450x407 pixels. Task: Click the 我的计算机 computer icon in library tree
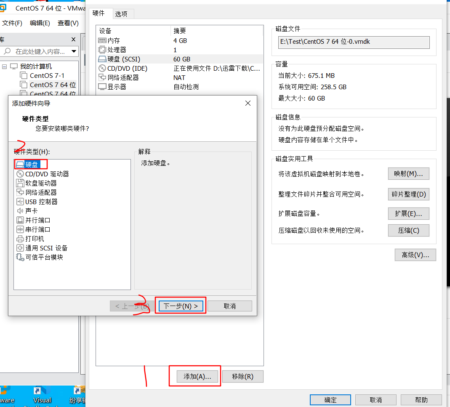click(x=14, y=67)
